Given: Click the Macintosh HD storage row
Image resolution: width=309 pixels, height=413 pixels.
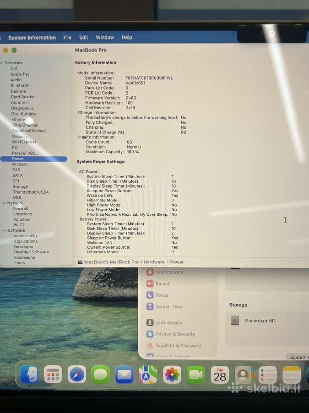Looking at the screenshot, I should (267, 321).
